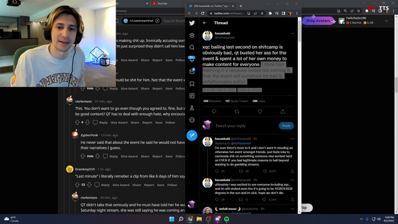
Task: Open More options circle in Twitter sidebar
Action: pos(192,120)
